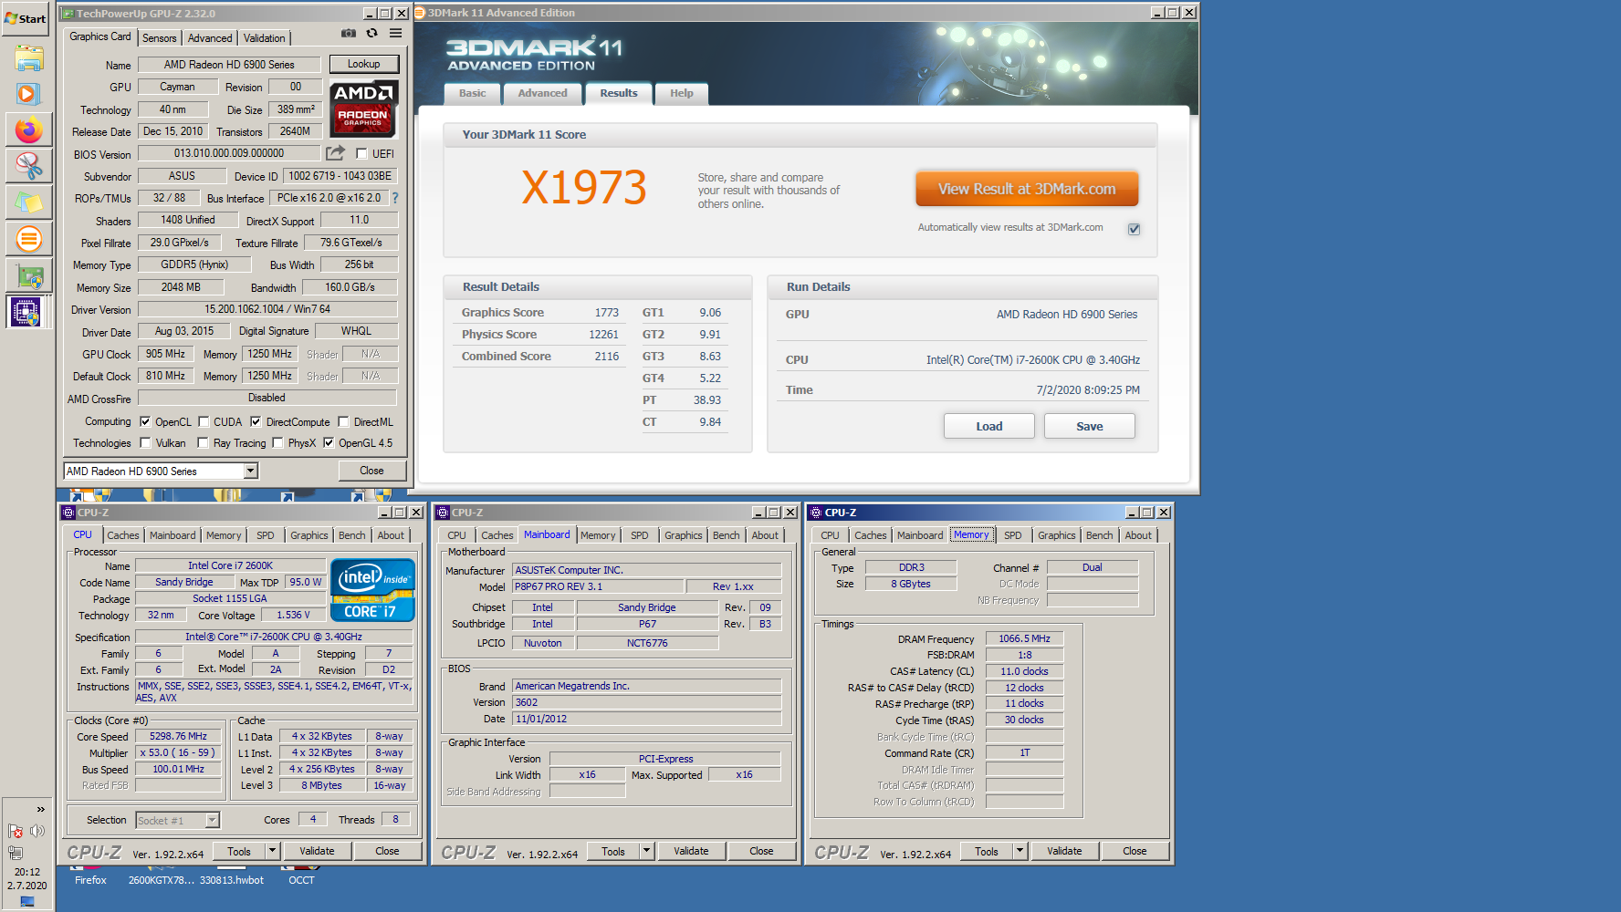Toggle the DirectCompute checkbox
Image resolution: width=1621 pixels, height=912 pixels.
click(x=256, y=422)
